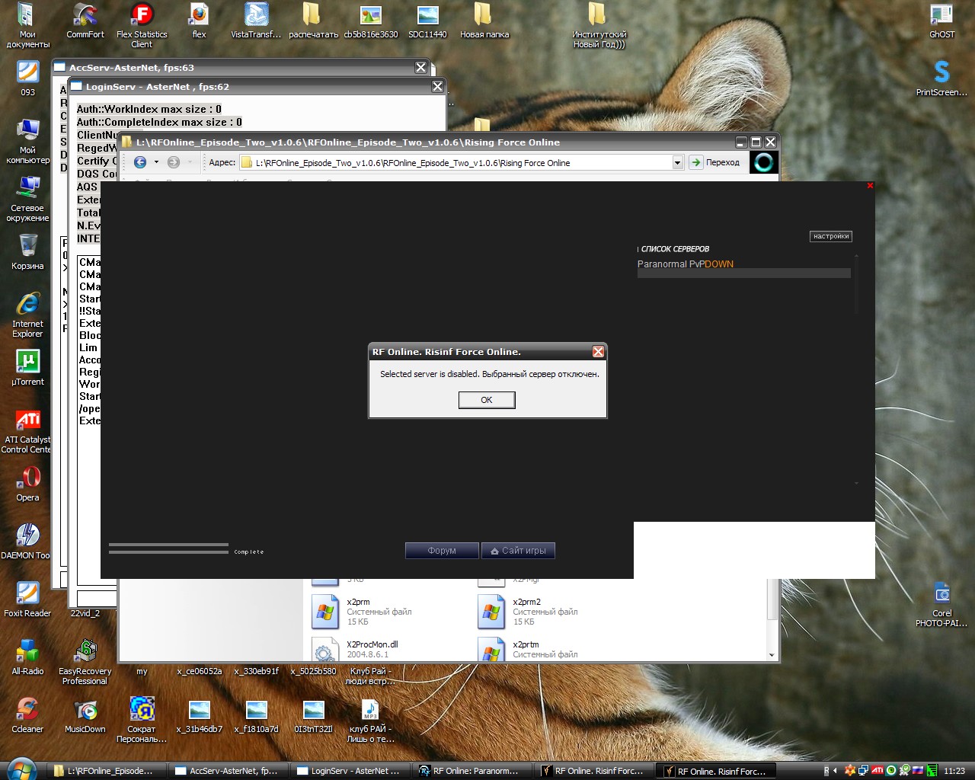Open the All-Radio desktop shortcut
This screenshot has width=975, height=780.
coord(27,657)
